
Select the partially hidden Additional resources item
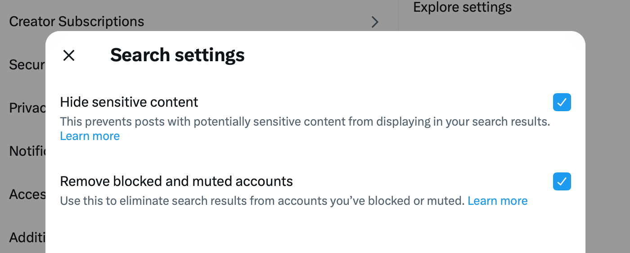point(27,237)
